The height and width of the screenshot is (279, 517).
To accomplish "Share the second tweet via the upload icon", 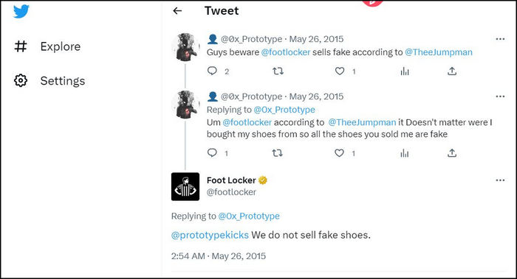I will (452, 153).
